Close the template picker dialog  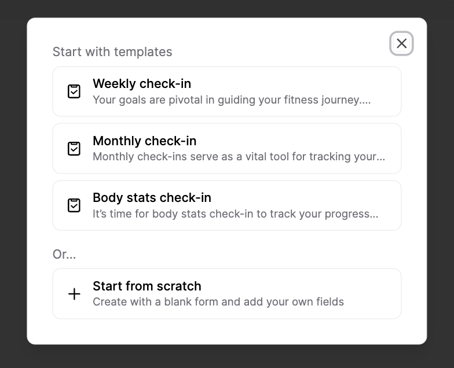401,43
